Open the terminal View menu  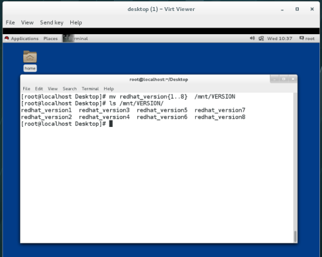tap(53, 89)
